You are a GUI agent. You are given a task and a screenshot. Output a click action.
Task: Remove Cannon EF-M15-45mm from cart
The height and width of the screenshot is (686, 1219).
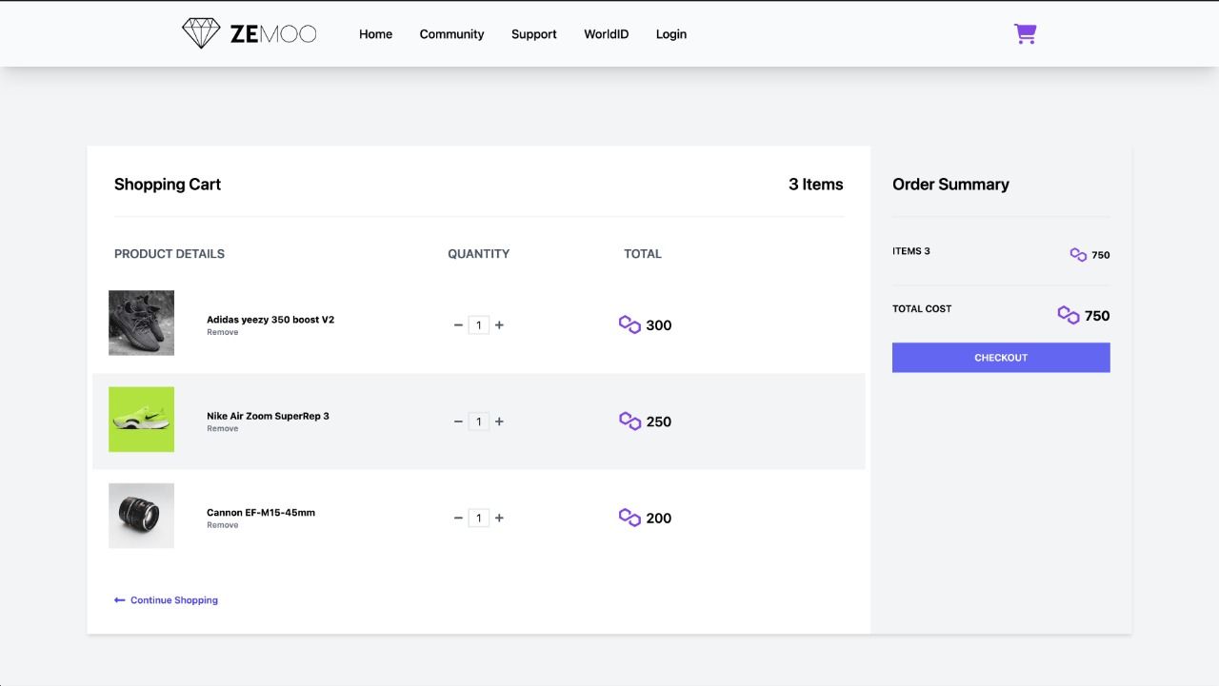point(222,525)
